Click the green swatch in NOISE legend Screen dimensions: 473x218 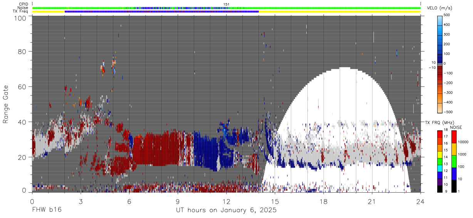(x=454, y=162)
